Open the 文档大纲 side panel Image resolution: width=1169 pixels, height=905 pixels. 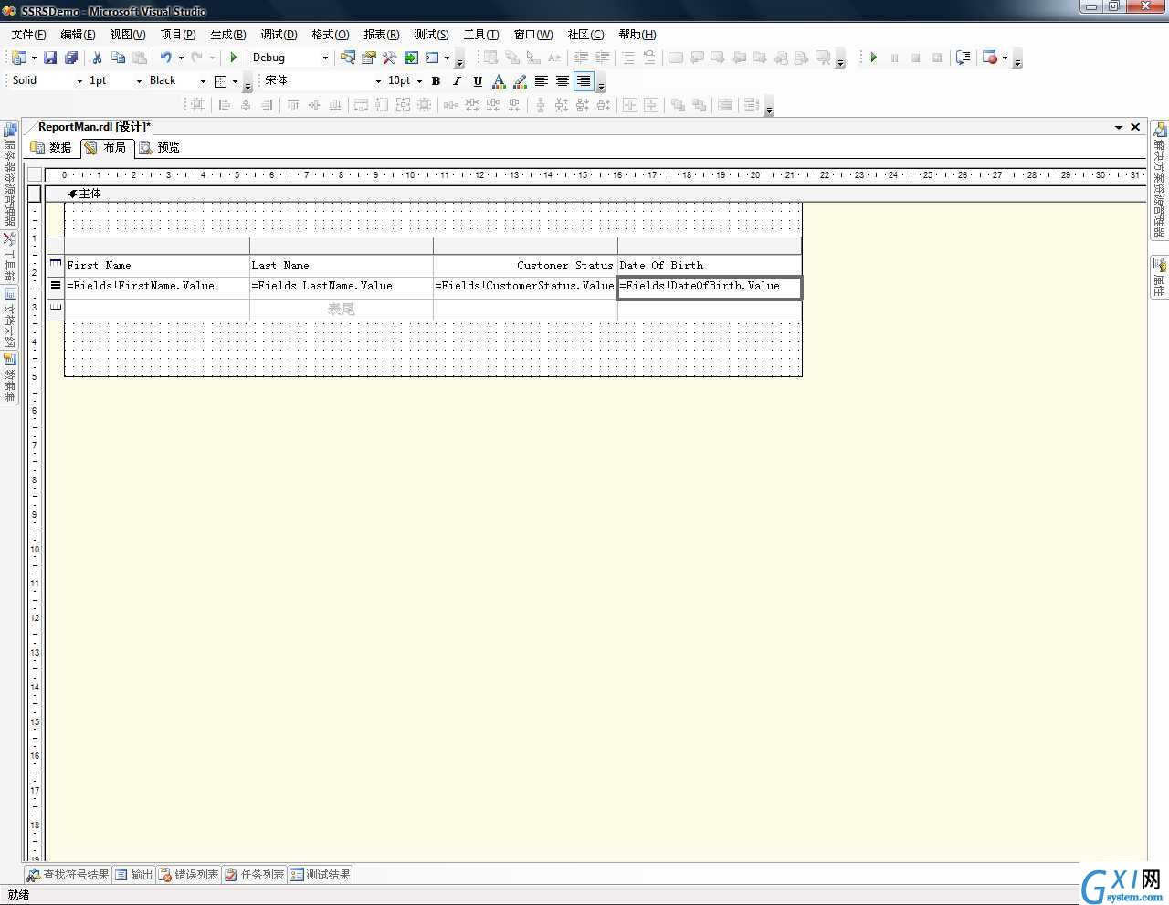9,318
